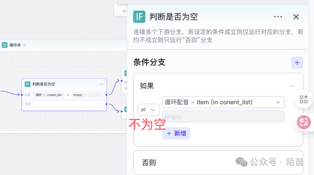Click the IF icon on the canvas node
314x175 pixels.
pos(28,84)
